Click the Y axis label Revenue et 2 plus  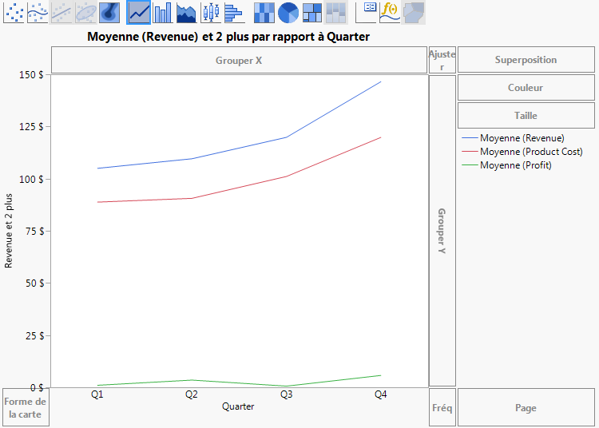pos(9,231)
